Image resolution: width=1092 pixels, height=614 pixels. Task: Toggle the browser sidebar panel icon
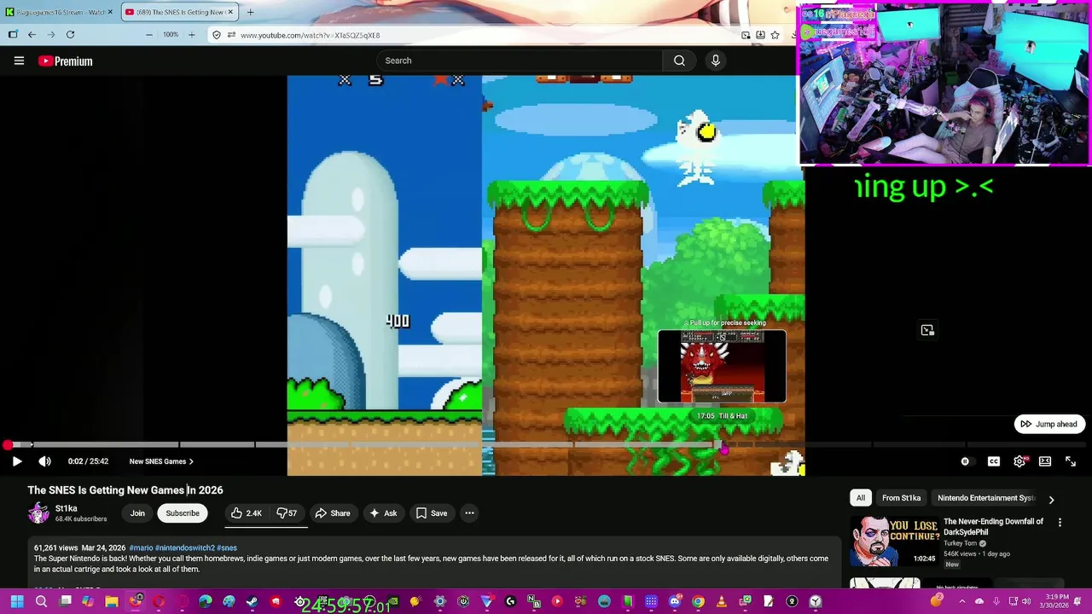click(x=12, y=35)
